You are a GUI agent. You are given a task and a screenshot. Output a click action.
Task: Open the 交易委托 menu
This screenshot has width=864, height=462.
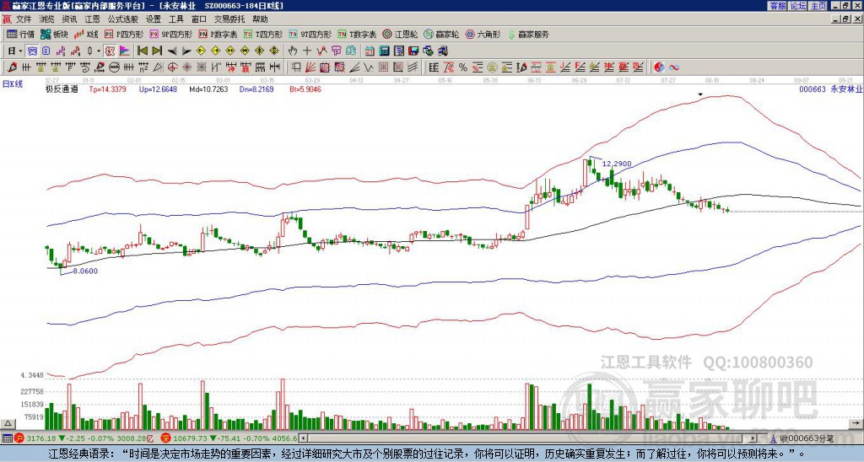click(x=229, y=19)
